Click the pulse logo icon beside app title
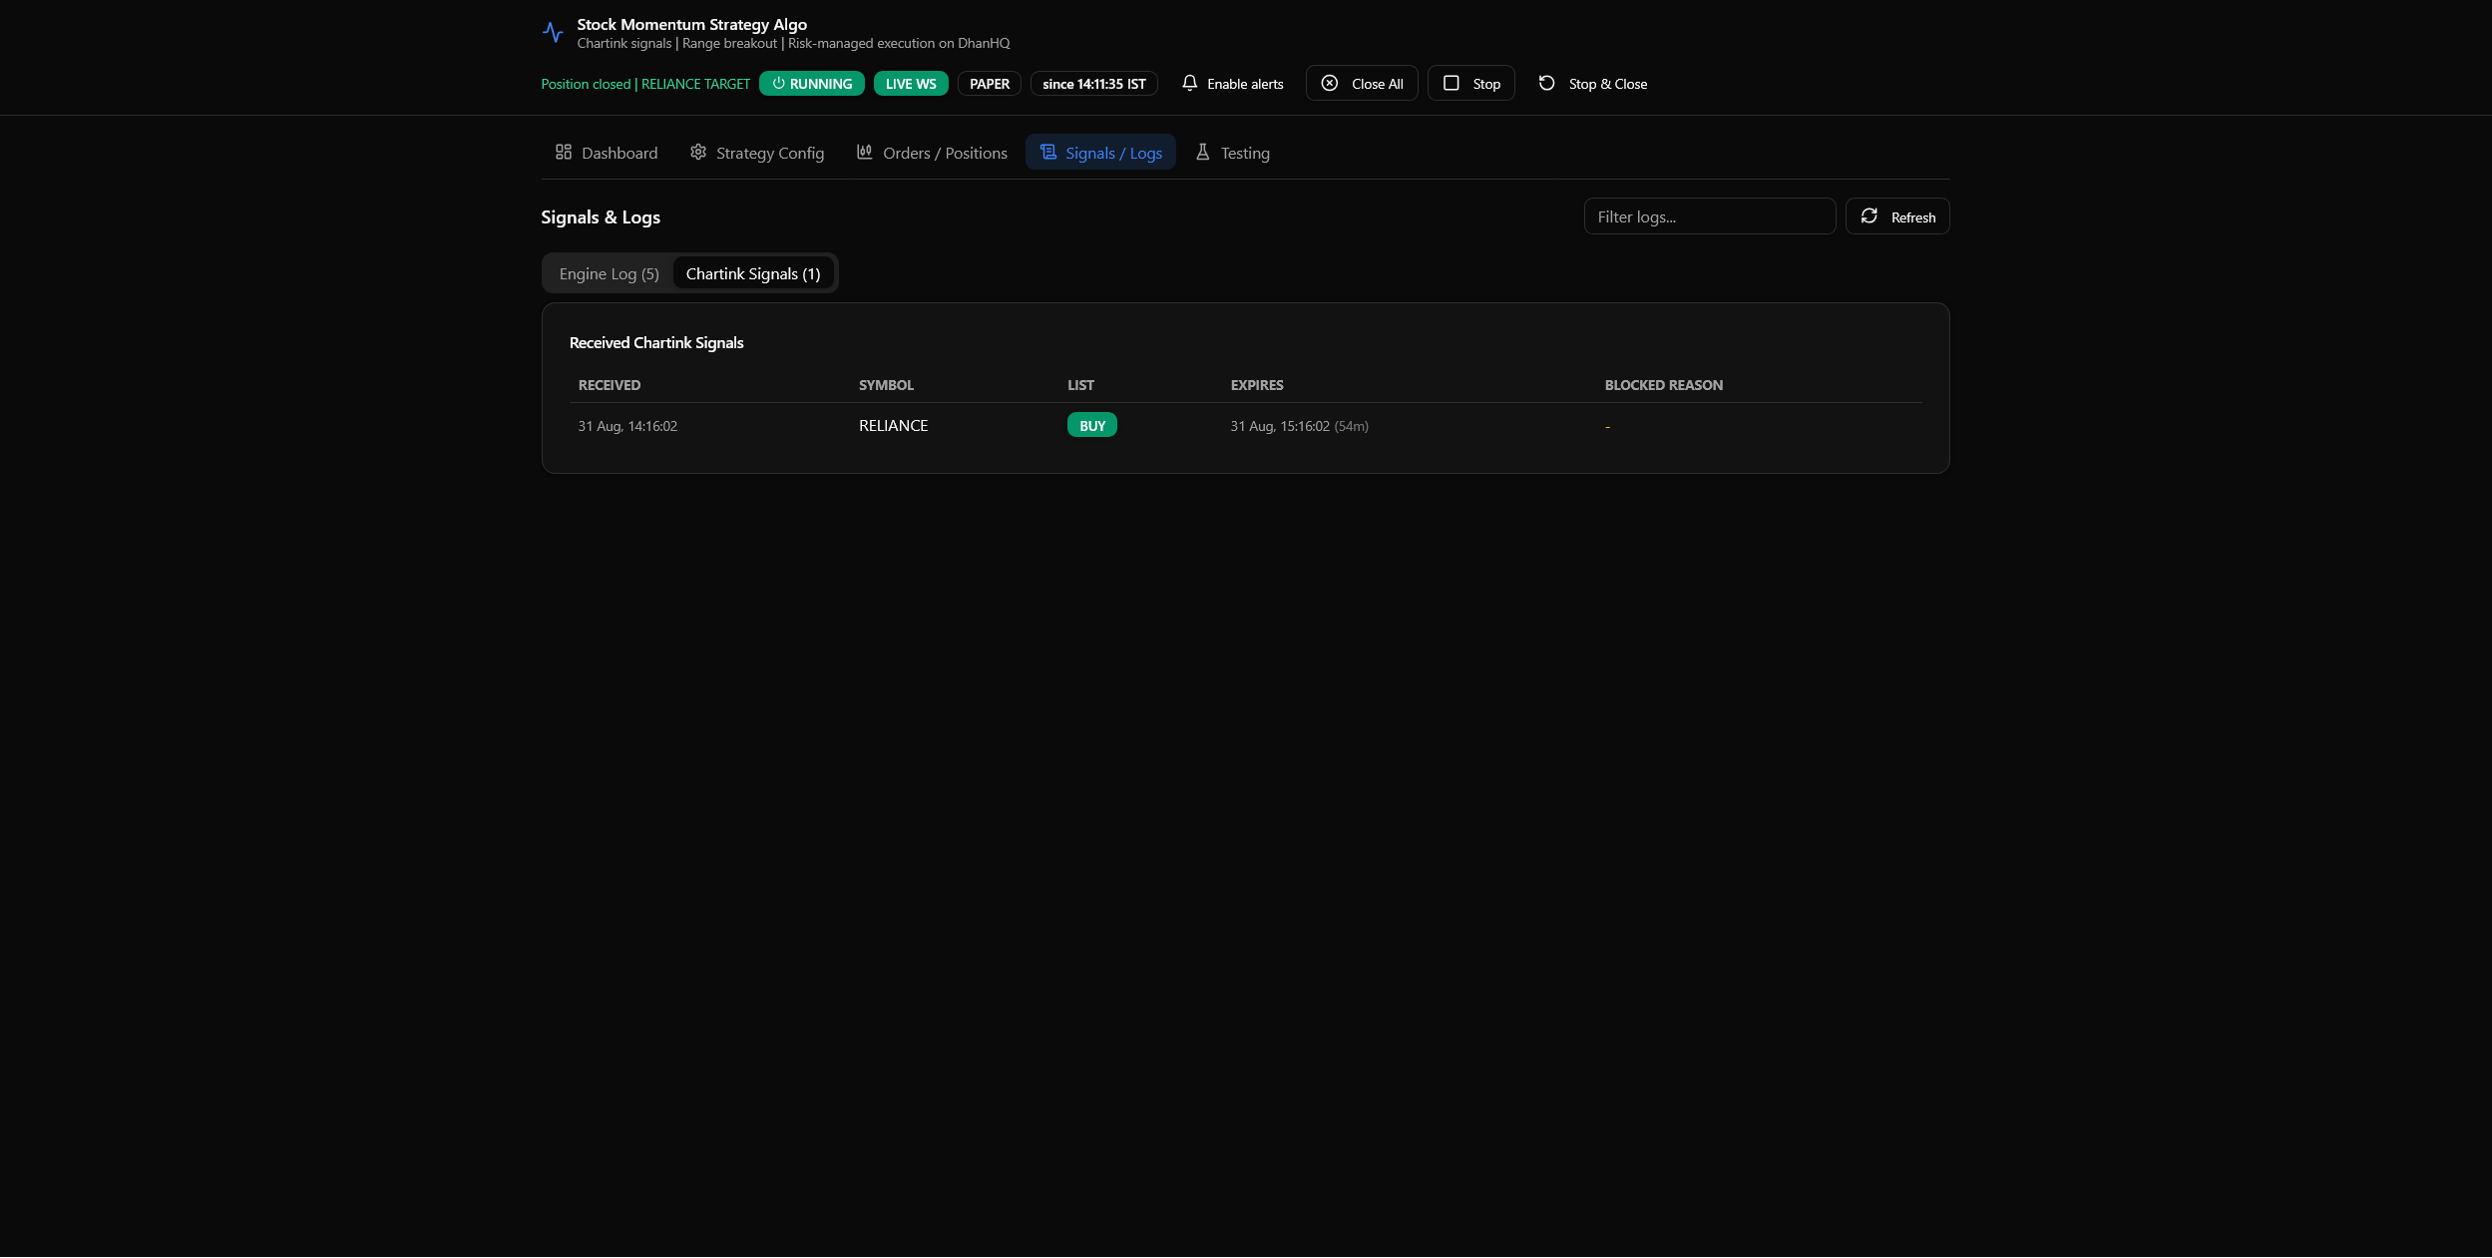2492x1258 pixels. tap(553, 33)
